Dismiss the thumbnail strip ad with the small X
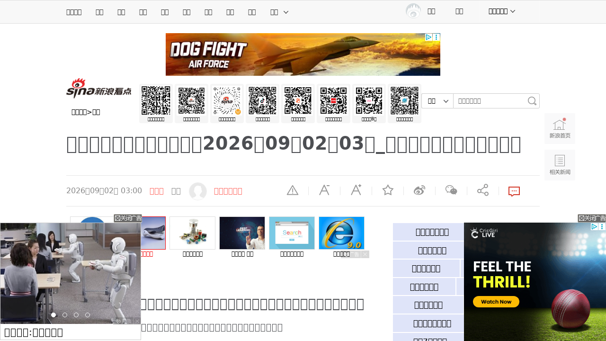This screenshot has width=606, height=341. point(365,254)
